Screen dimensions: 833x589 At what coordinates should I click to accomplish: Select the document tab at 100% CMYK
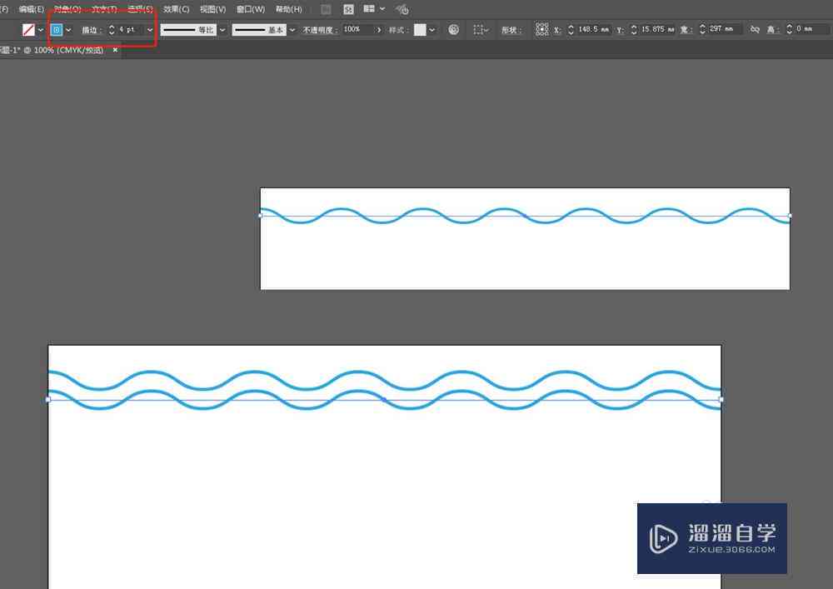53,50
